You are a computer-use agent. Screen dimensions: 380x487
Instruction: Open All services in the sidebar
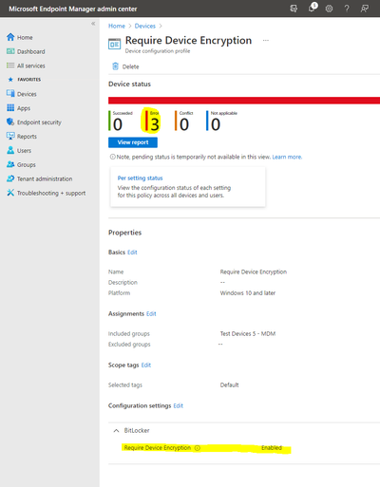(31, 66)
